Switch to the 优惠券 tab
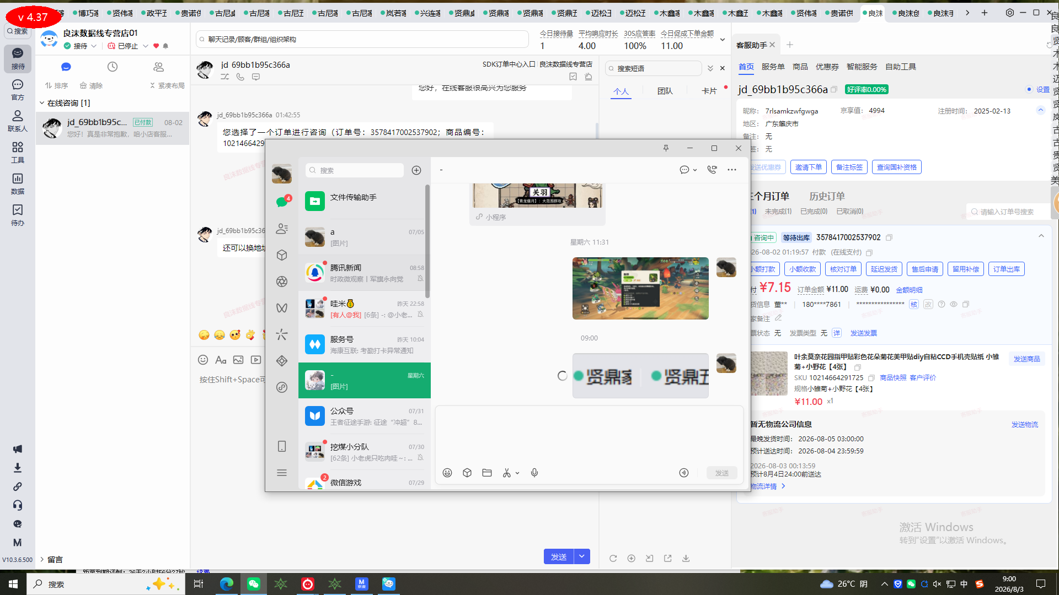Screen dimensions: 1059x595 pyautogui.click(x=827, y=67)
